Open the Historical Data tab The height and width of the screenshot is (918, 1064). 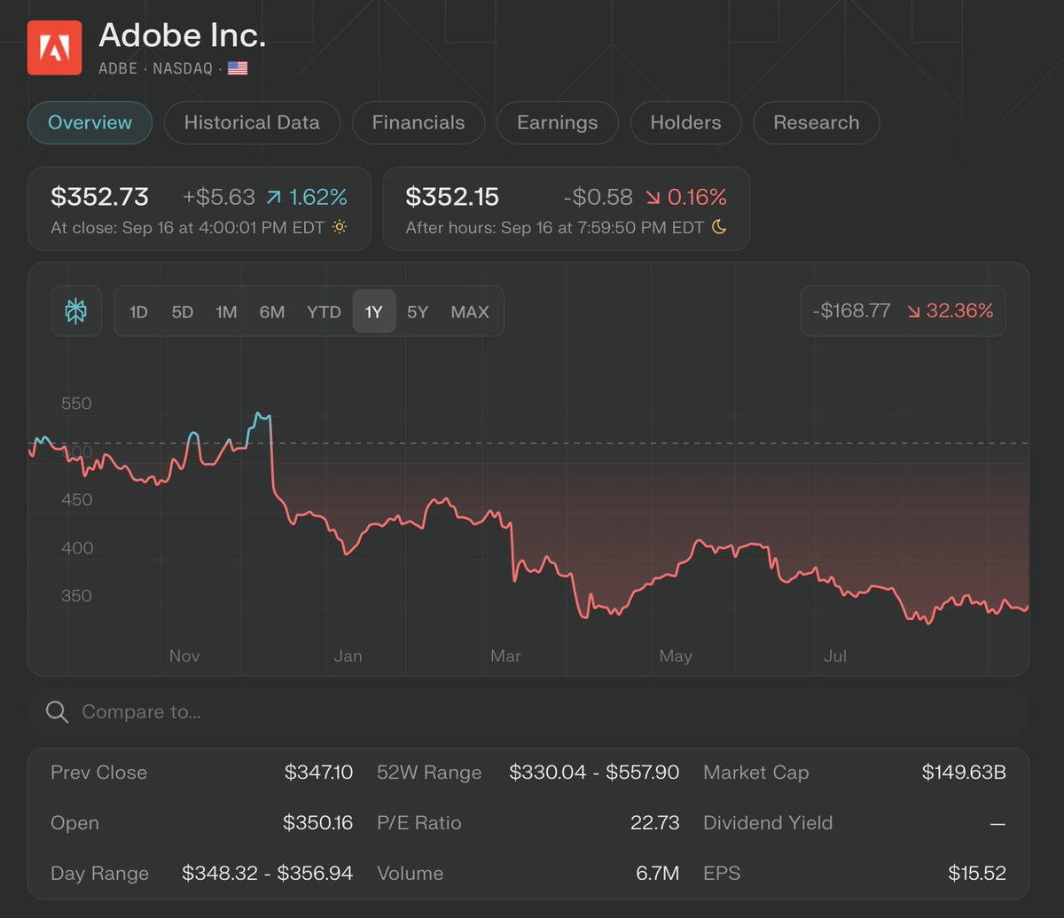pos(252,122)
